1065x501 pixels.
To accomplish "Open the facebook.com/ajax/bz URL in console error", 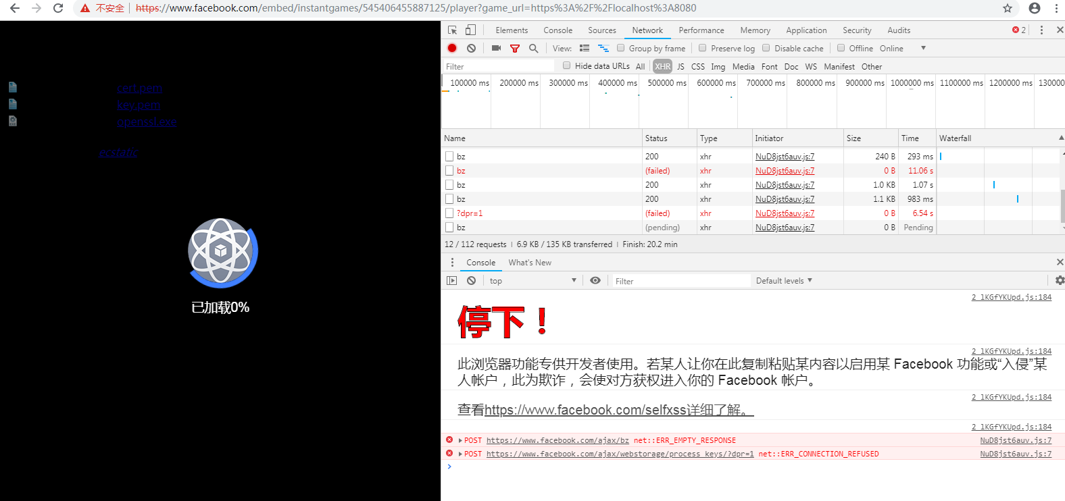I will coord(558,440).
